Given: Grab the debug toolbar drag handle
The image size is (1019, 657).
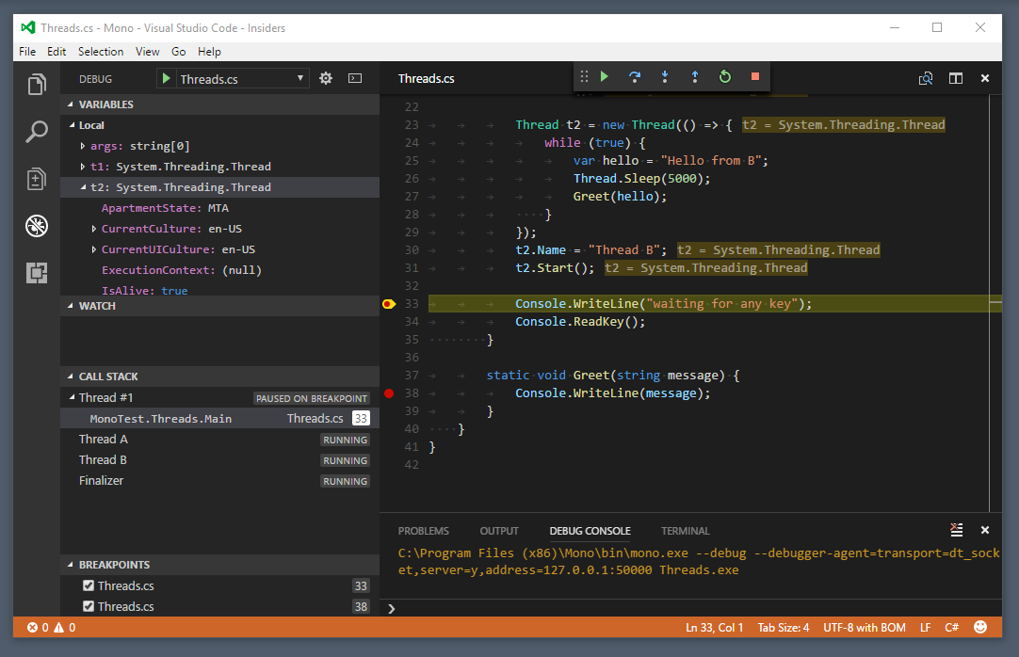Looking at the screenshot, I should tap(584, 76).
